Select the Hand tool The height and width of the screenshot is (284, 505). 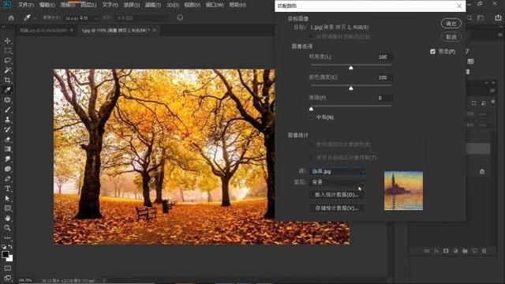[x=8, y=218]
